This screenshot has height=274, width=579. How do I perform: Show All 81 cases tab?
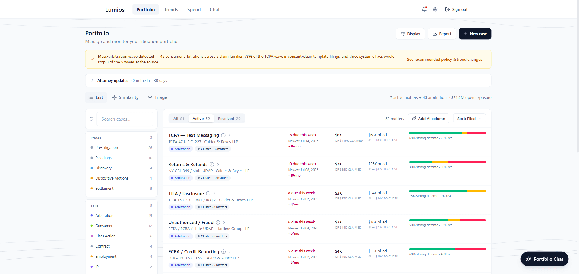tap(179, 119)
